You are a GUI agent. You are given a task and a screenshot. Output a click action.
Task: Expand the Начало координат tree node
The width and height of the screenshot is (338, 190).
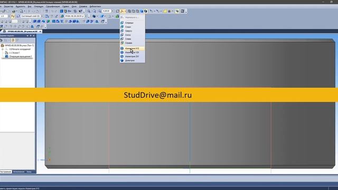(x=3, y=49)
